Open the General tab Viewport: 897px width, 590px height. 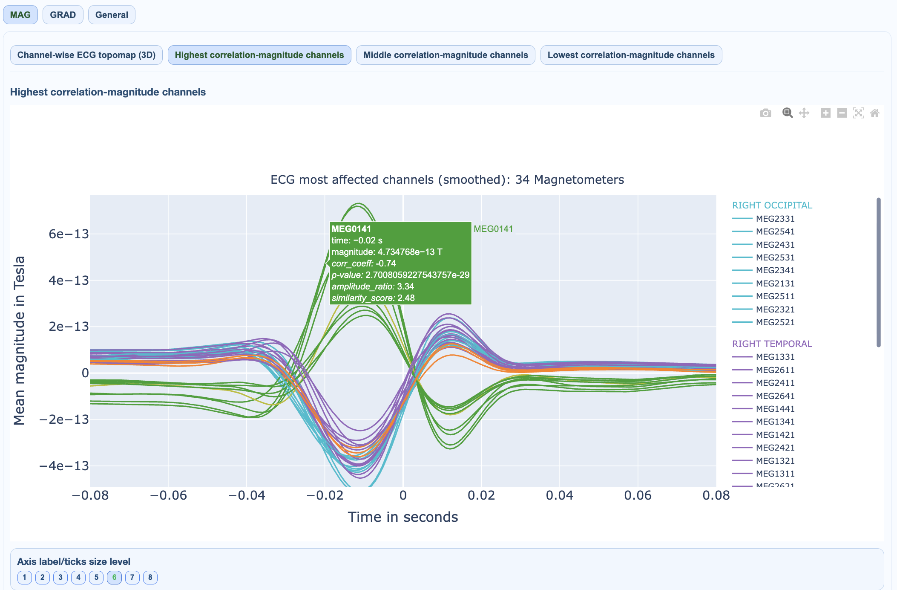tap(112, 15)
